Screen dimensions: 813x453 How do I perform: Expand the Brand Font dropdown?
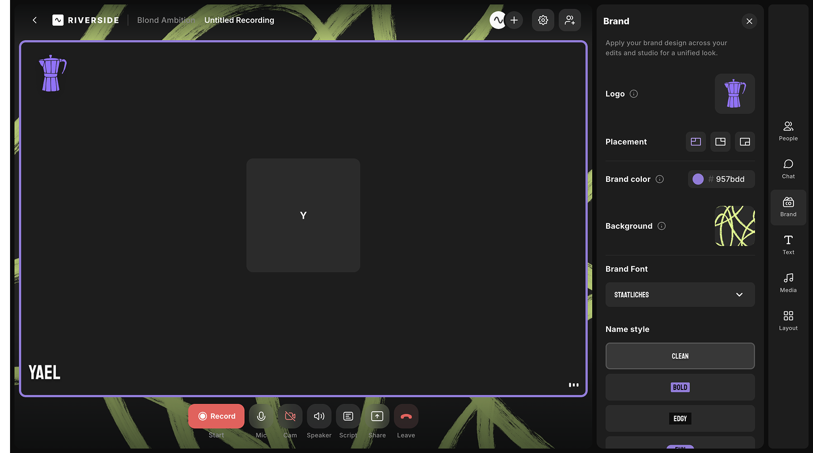680,295
